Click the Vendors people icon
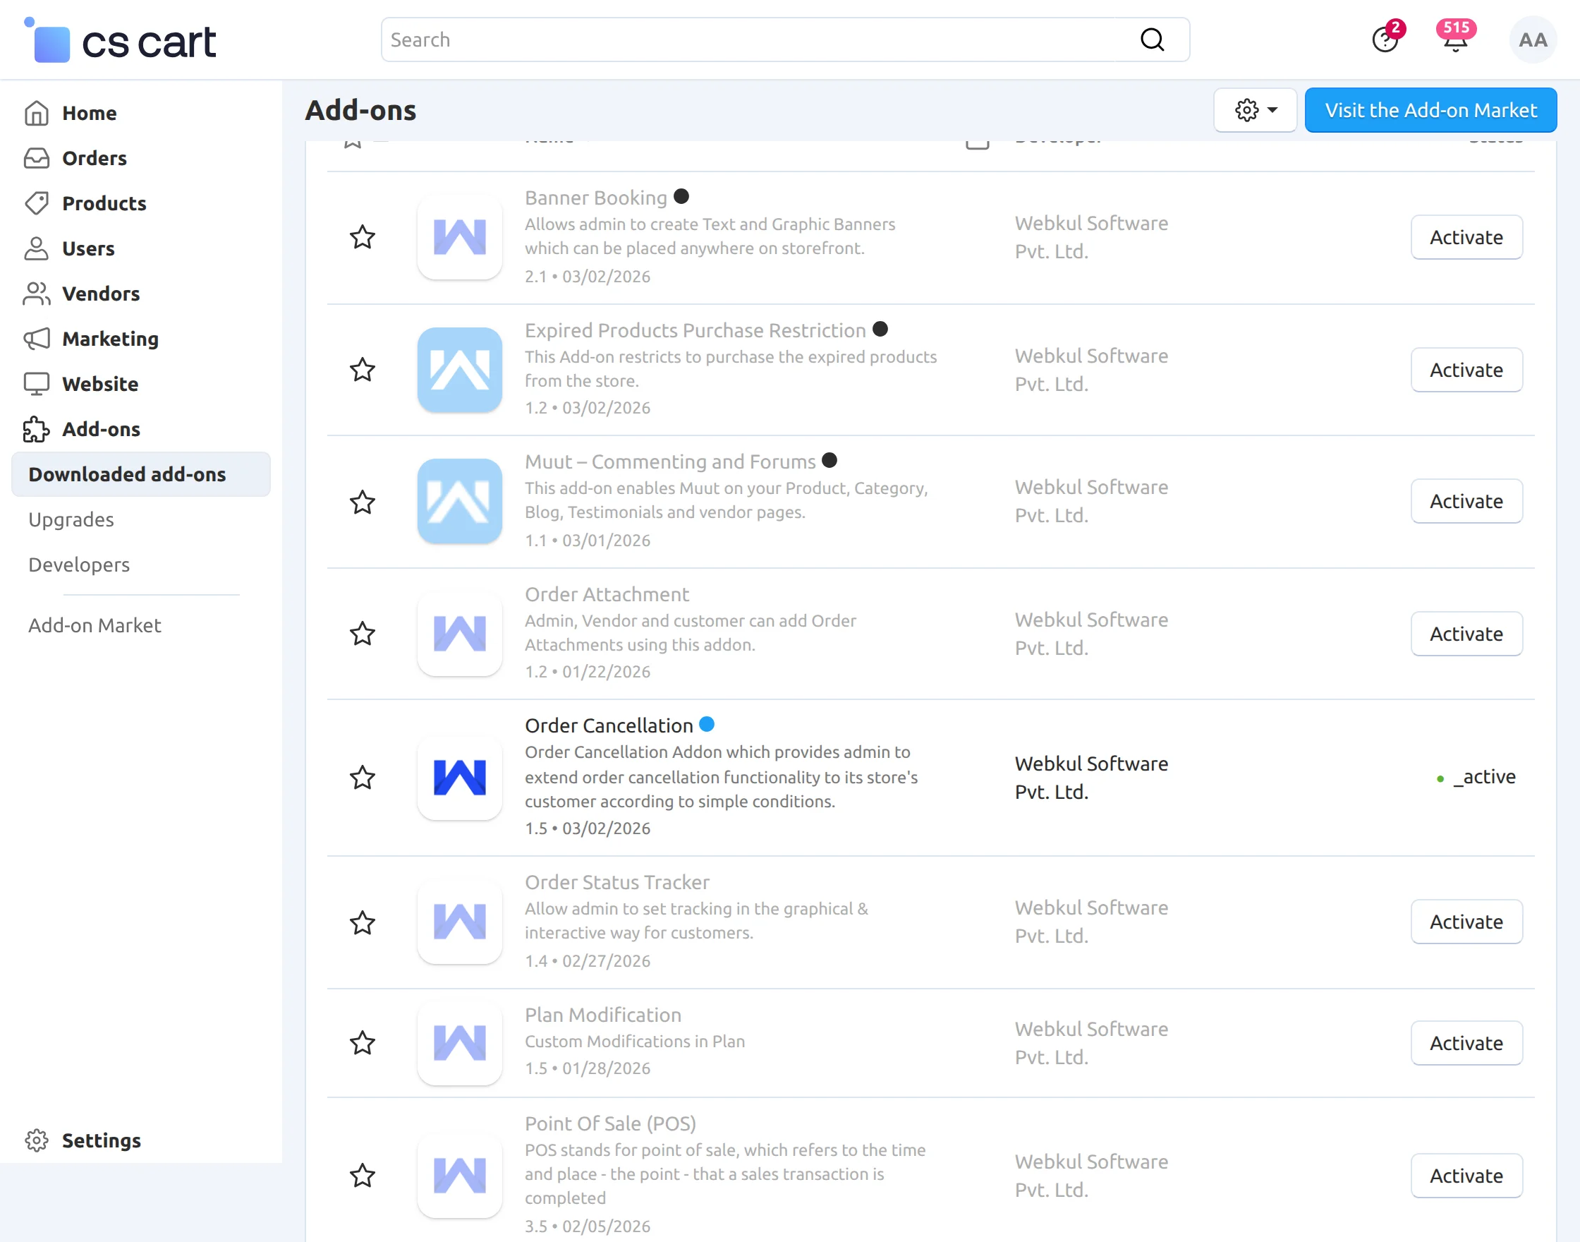Screen dimensions: 1580x1242 point(37,293)
